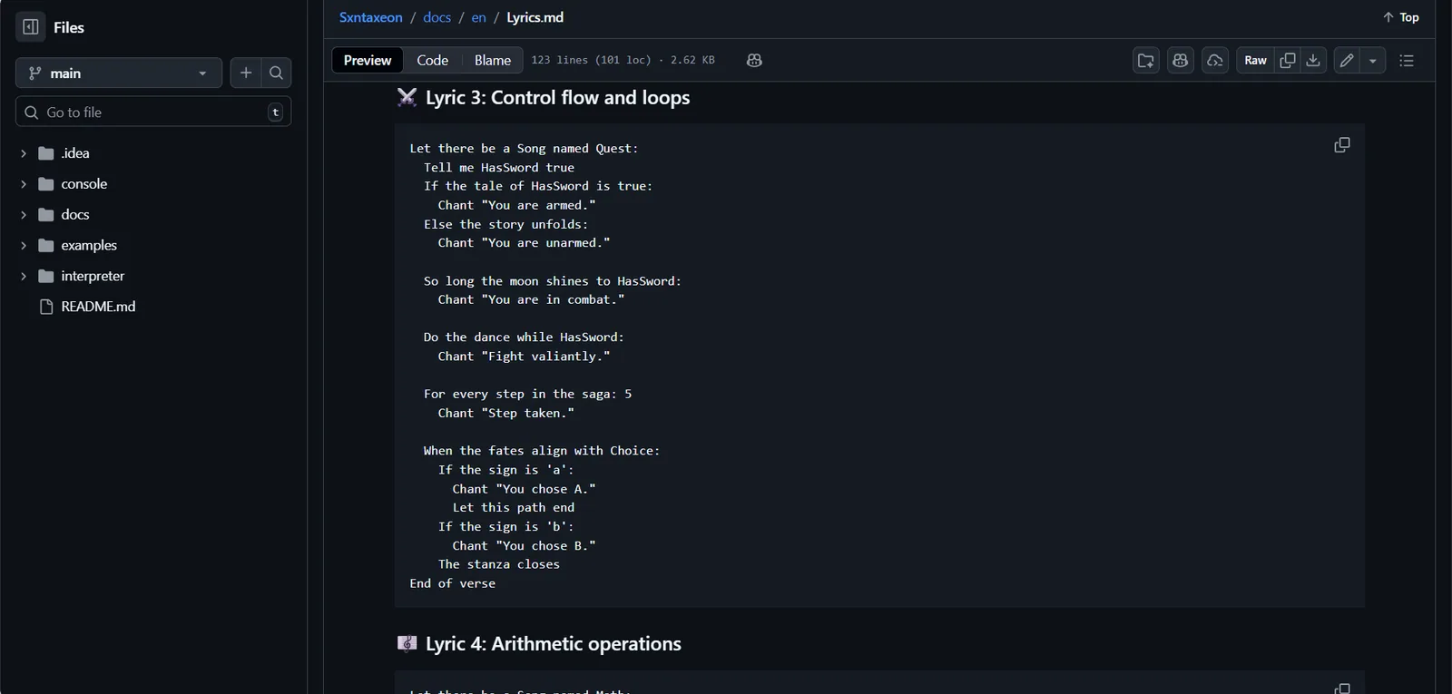Add a new file with plus icon
Screen dimensions: 1452x694
tap(246, 73)
